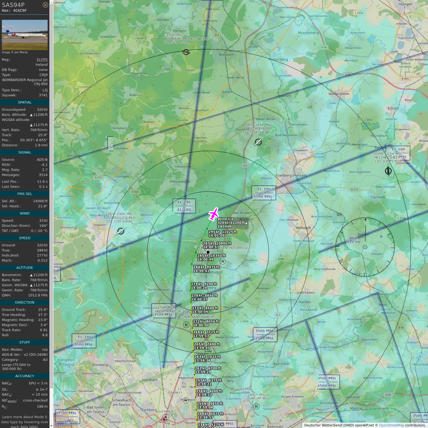Click the Anspach/Taunus EDFA airfield icon
428x428 pixels.
pos(121,231)
